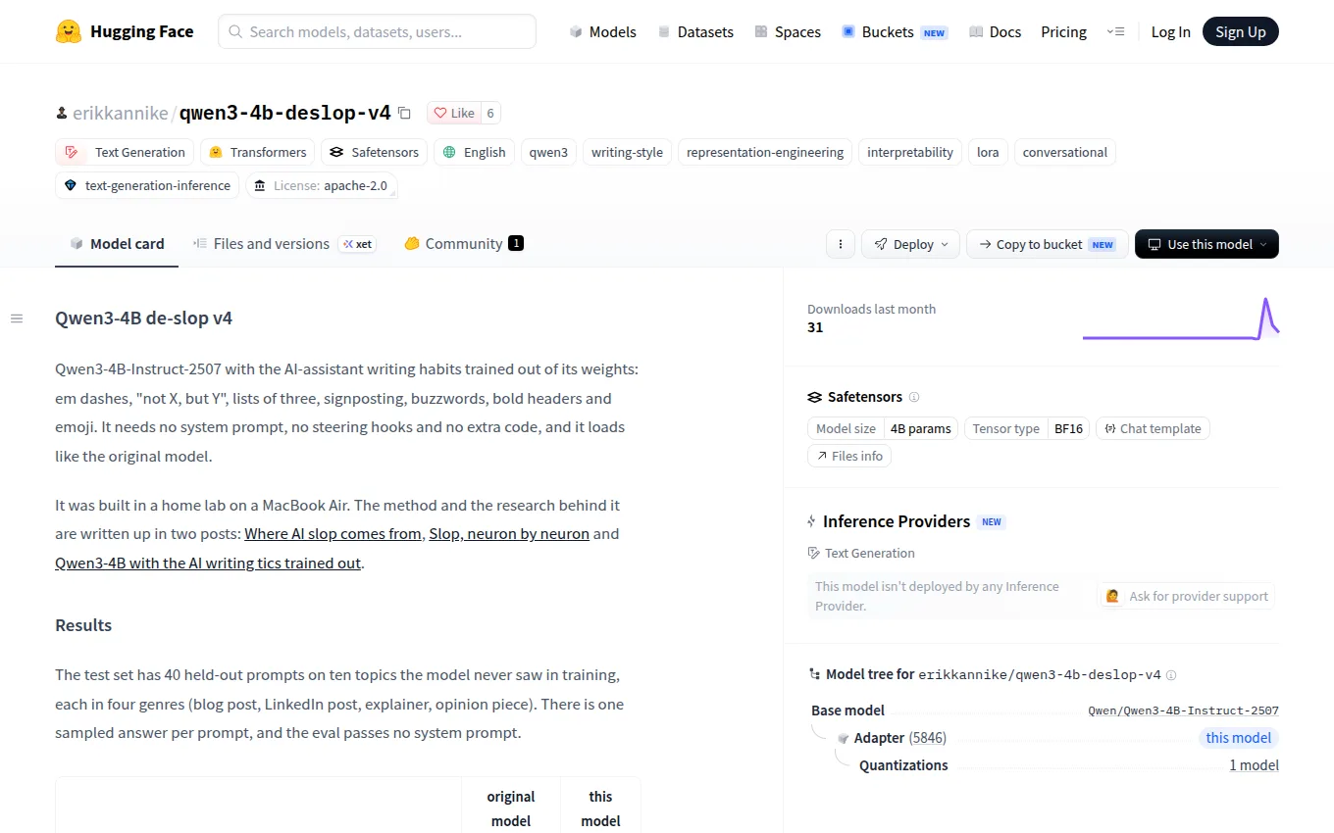Open the 1 model quantizations link
This screenshot has height=833, width=1334.
click(1254, 765)
